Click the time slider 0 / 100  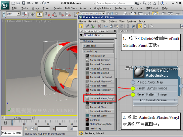[x=18, y=118]
